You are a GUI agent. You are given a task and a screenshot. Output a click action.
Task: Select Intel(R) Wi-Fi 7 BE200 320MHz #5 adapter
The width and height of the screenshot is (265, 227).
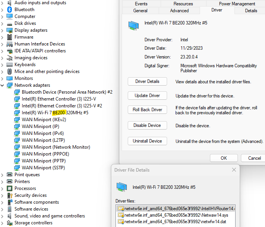55,113
